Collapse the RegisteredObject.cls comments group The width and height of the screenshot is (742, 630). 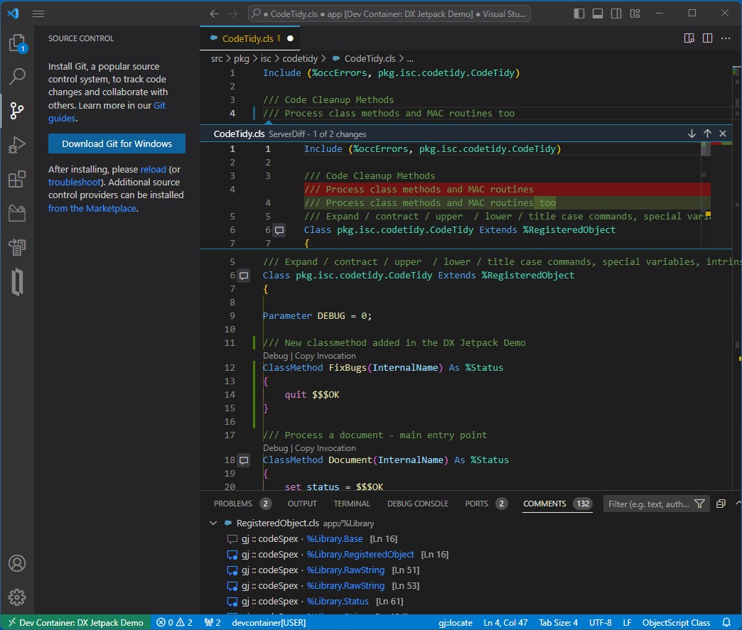click(213, 523)
